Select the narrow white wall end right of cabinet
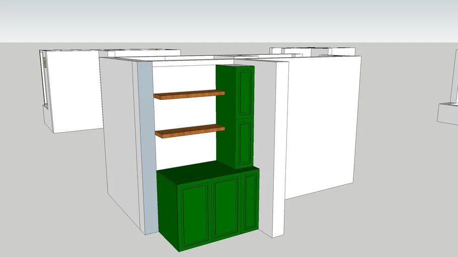Viewport: 458px width, 257px height. tap(280, 151)
